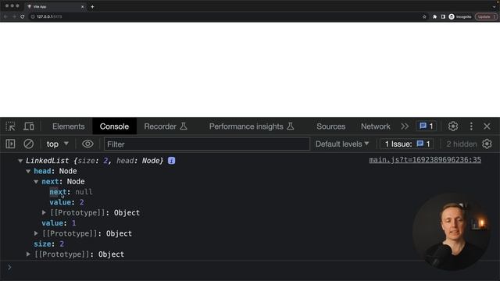The height and width of the screenshot is (281, 500).
Task: Go back in browser history
Action: coord(5,16)
